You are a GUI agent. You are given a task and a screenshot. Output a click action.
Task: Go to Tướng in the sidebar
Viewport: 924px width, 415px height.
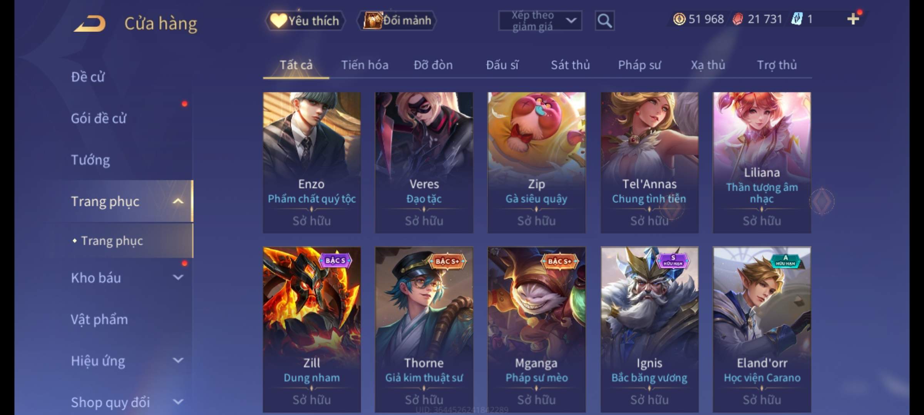click(90, 160)
